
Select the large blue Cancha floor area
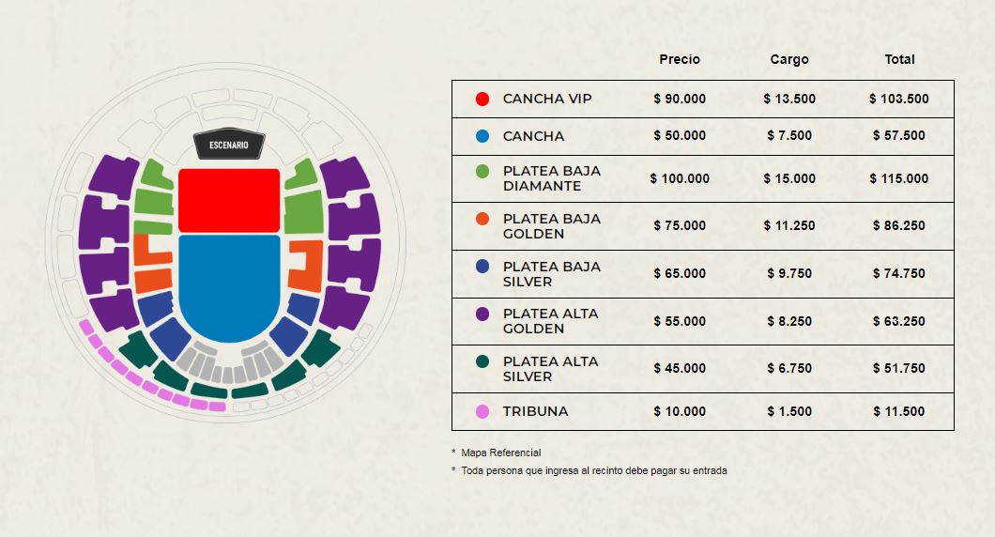[x=229, y=287]
